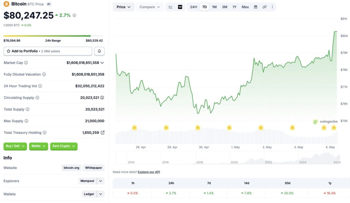Click news marker near 3. May

(x=293, y=128)
